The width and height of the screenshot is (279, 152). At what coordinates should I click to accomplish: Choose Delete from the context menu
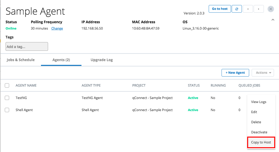pos(256,122)
